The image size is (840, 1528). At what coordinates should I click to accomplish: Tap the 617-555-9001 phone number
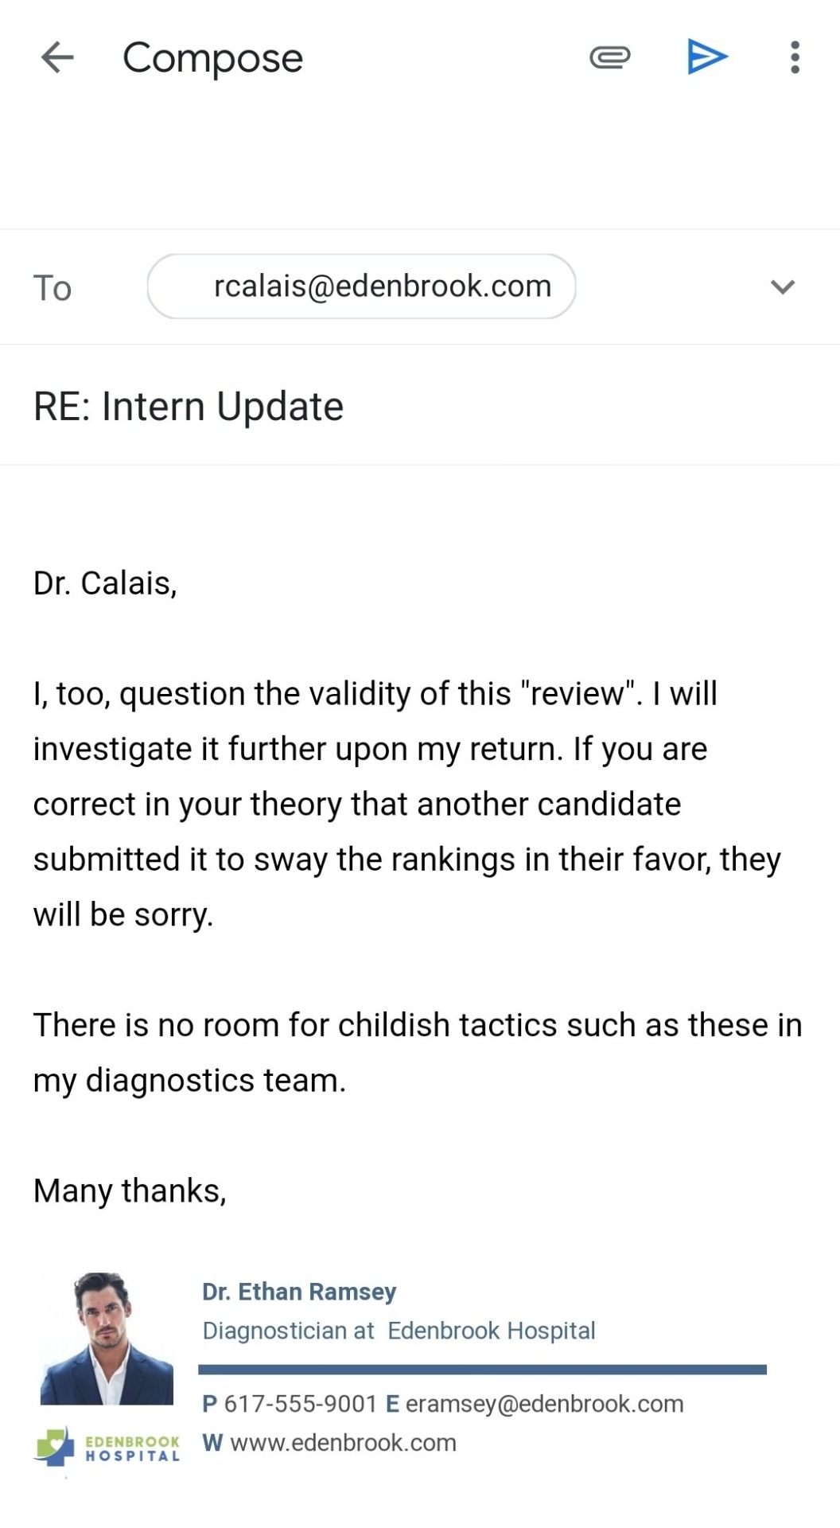[300, 1404]
